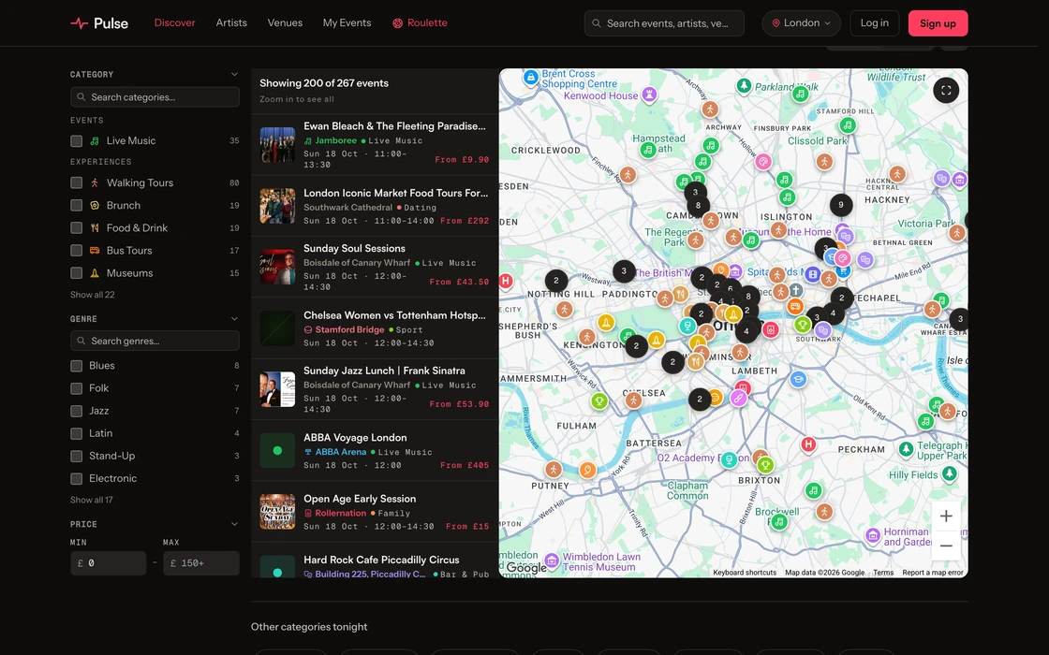This screenshot has height=655, width=1049.
Task: Check the Bus Tours category
Action: [76, 251]
